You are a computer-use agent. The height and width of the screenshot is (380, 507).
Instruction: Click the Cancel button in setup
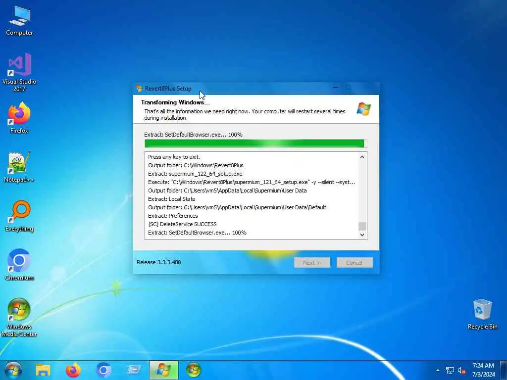pos(355,263)
